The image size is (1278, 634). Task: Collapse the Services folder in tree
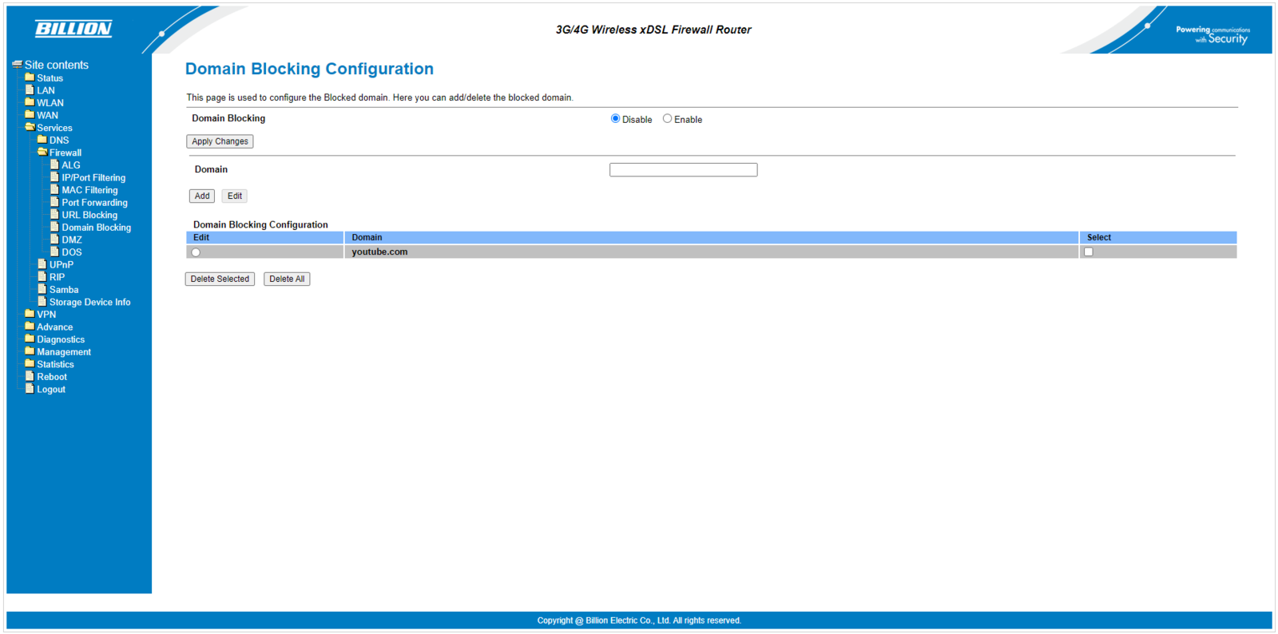[x=30, y=128]
